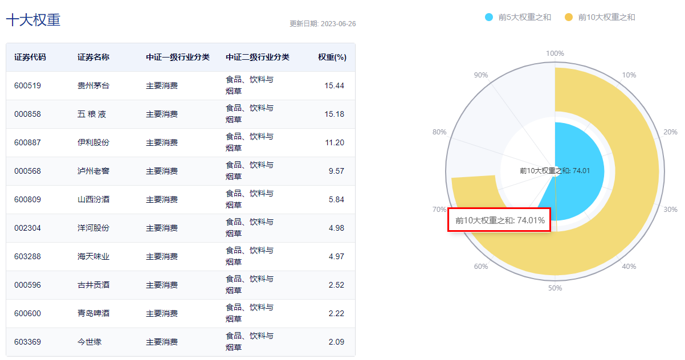Click the 前10大权重之和: 74.01% tooltip
The height and width of the screenshot is (360, 685).
(499, 220)
